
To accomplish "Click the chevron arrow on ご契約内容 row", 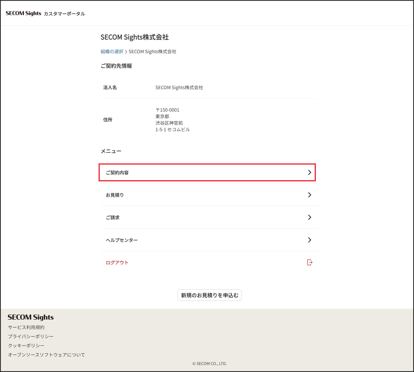I will (309, 172).
